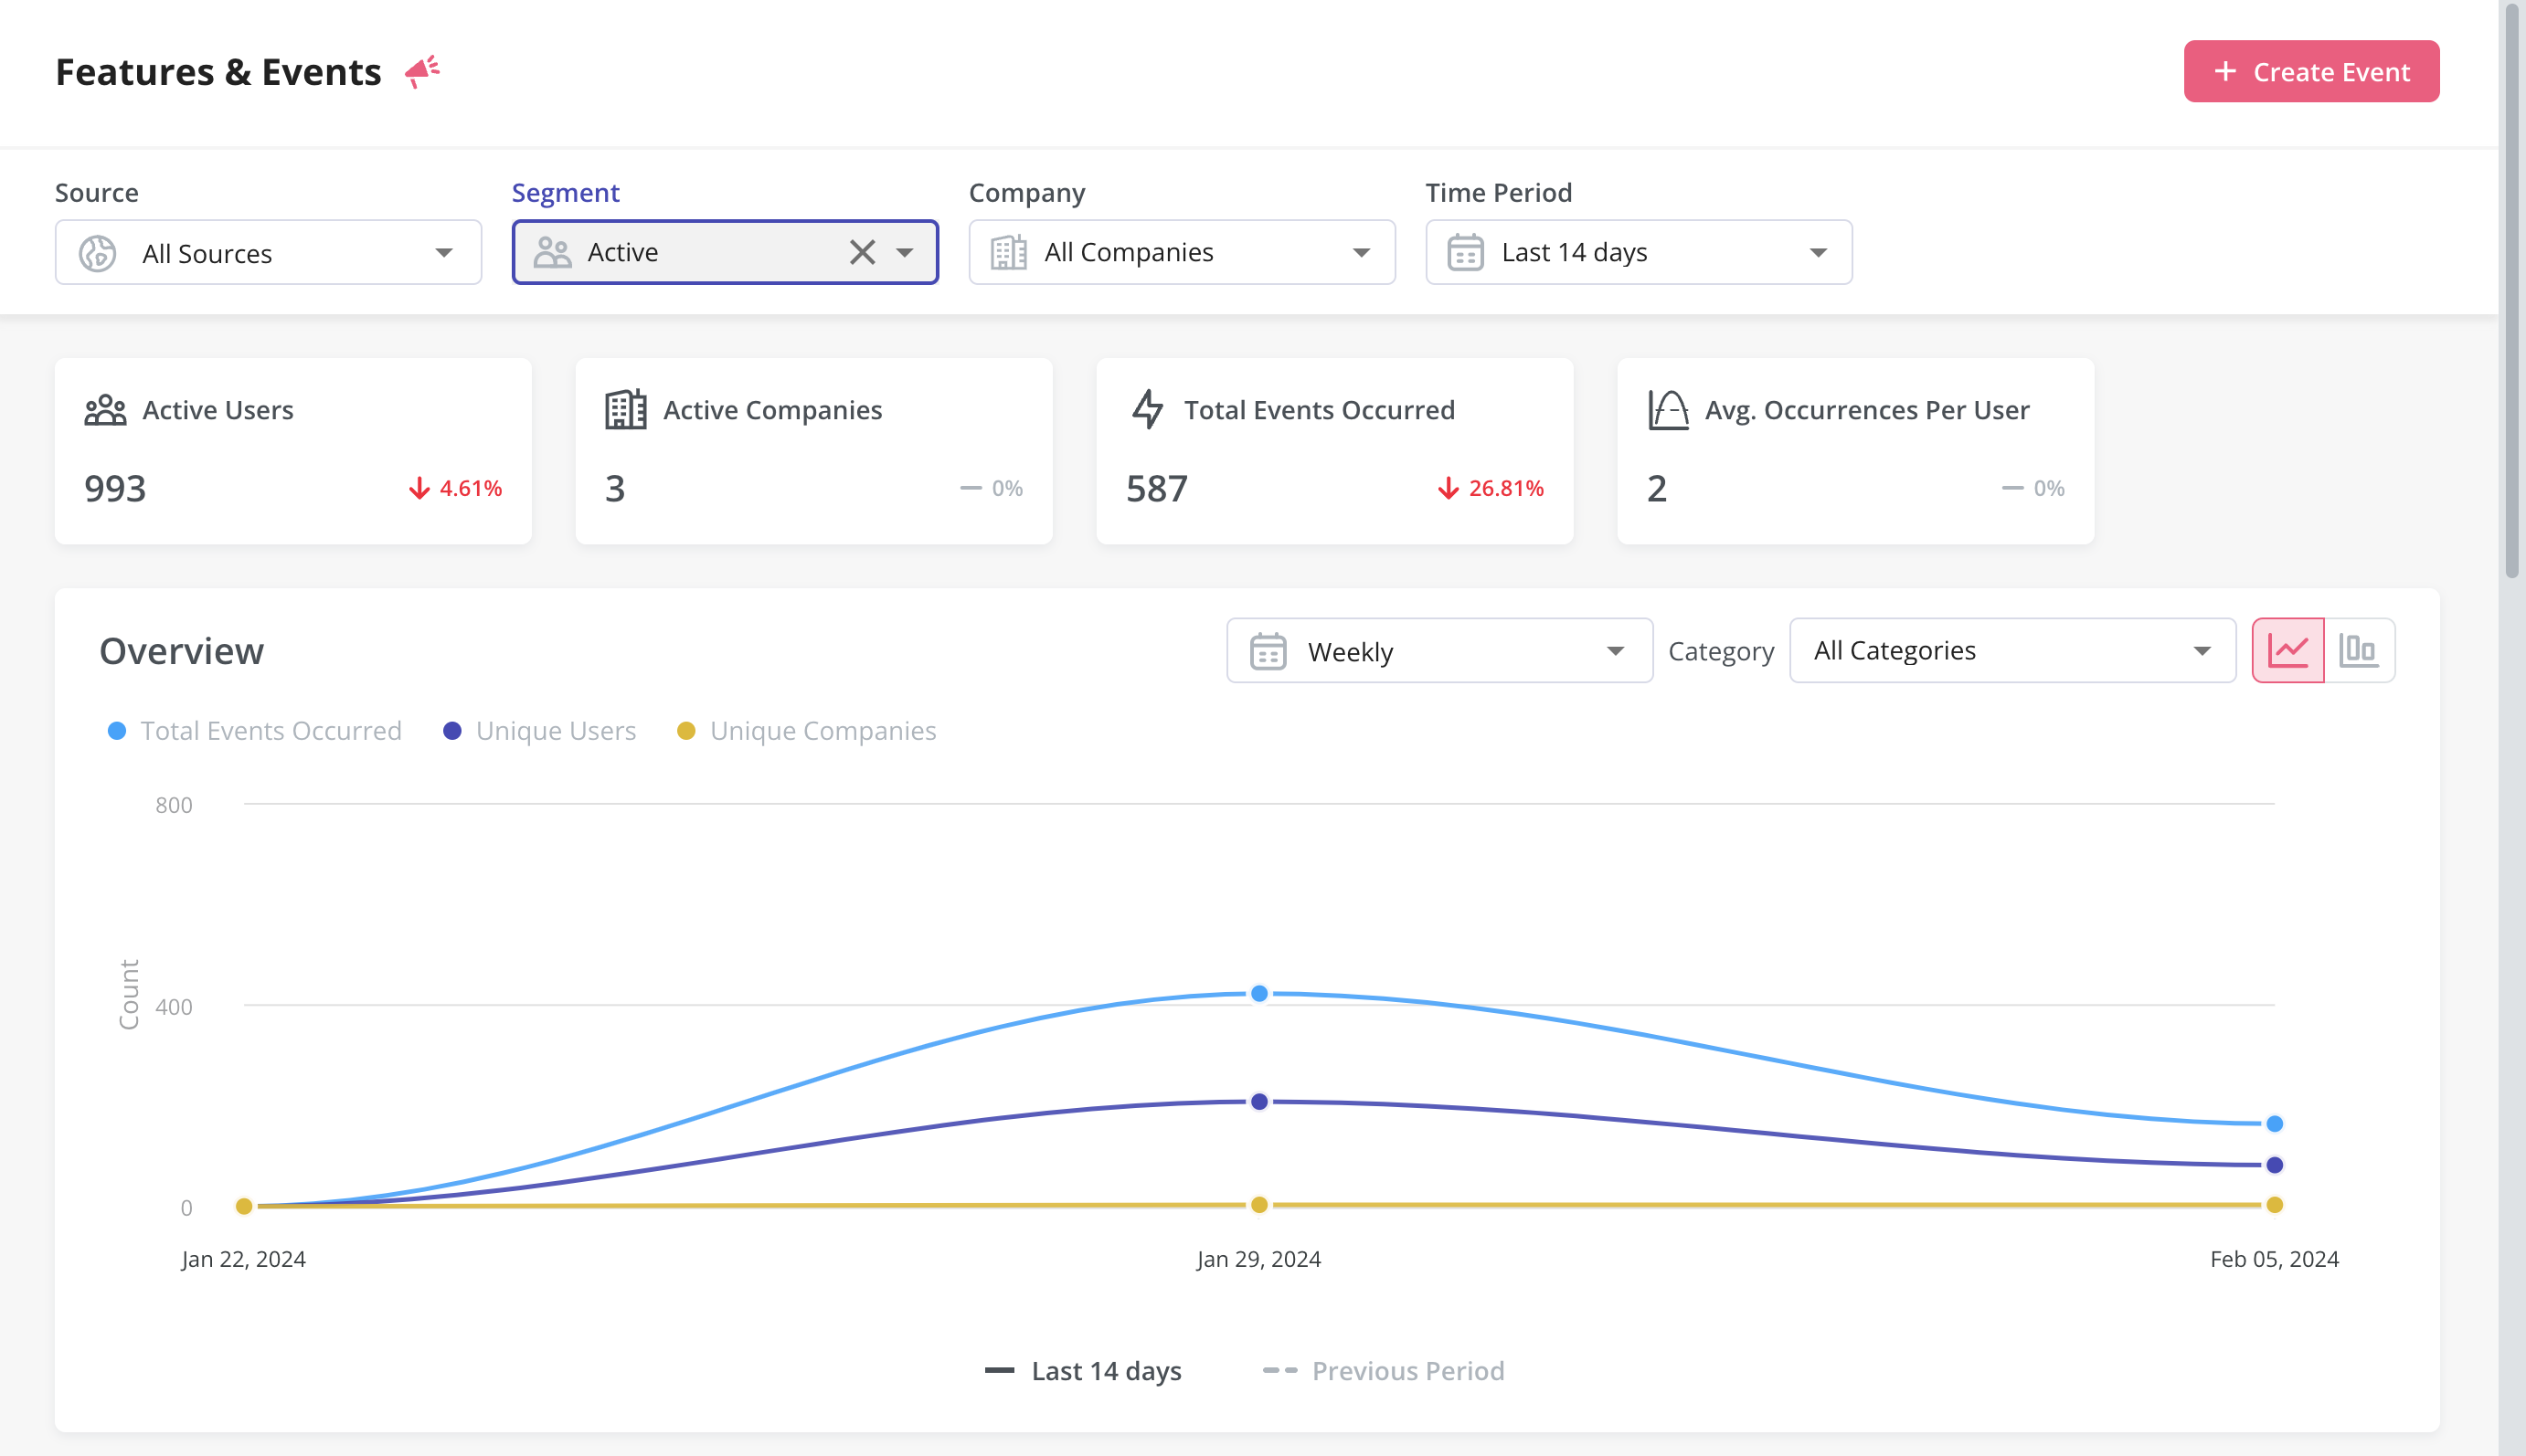Click the Feb 05, 2024 axis label
The image size is (2526, 1456).
[2274, 1259]
